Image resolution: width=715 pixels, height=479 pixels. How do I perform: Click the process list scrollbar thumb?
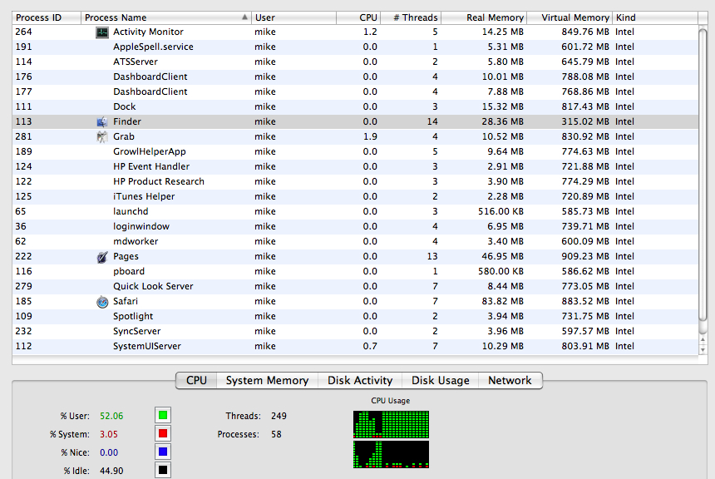703,175
